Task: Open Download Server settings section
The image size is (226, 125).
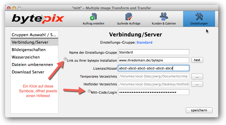Action: [x=34, y=72]
